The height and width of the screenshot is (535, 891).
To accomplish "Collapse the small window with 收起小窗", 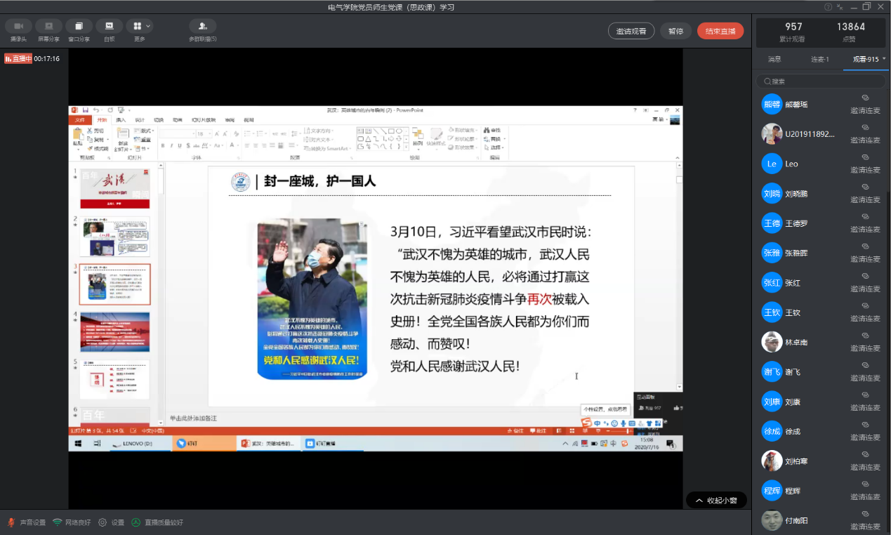I will [x=716, y=501].
